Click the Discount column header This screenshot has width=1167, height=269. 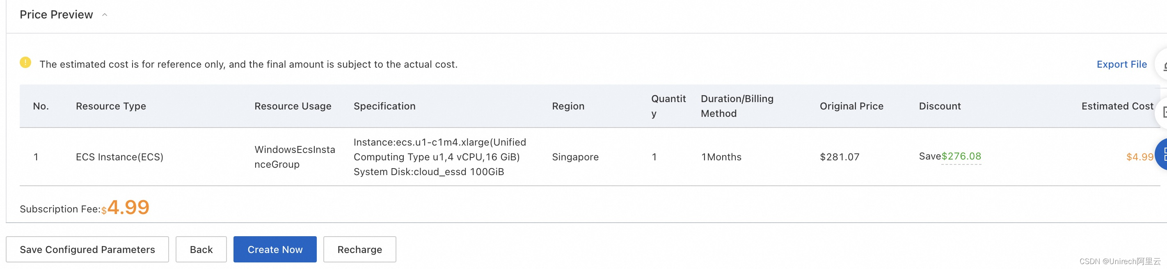[940, 106]
